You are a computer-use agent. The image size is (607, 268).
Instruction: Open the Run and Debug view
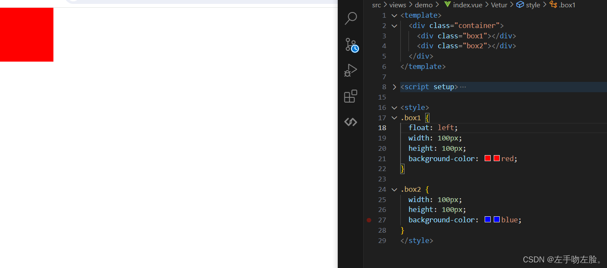coord(351,70)
